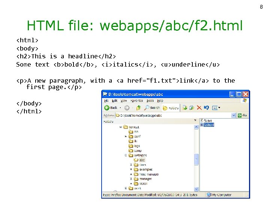Open the Help menu
270x202 pixels.
tap(160, 101)
